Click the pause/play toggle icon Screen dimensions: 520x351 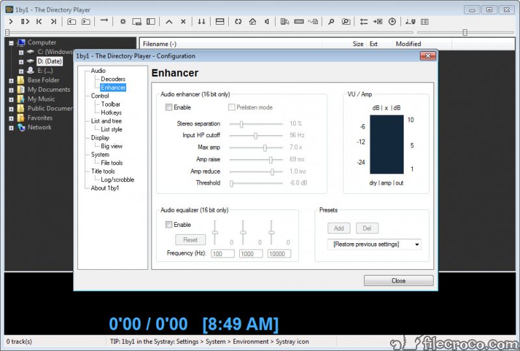click(25, 21)
